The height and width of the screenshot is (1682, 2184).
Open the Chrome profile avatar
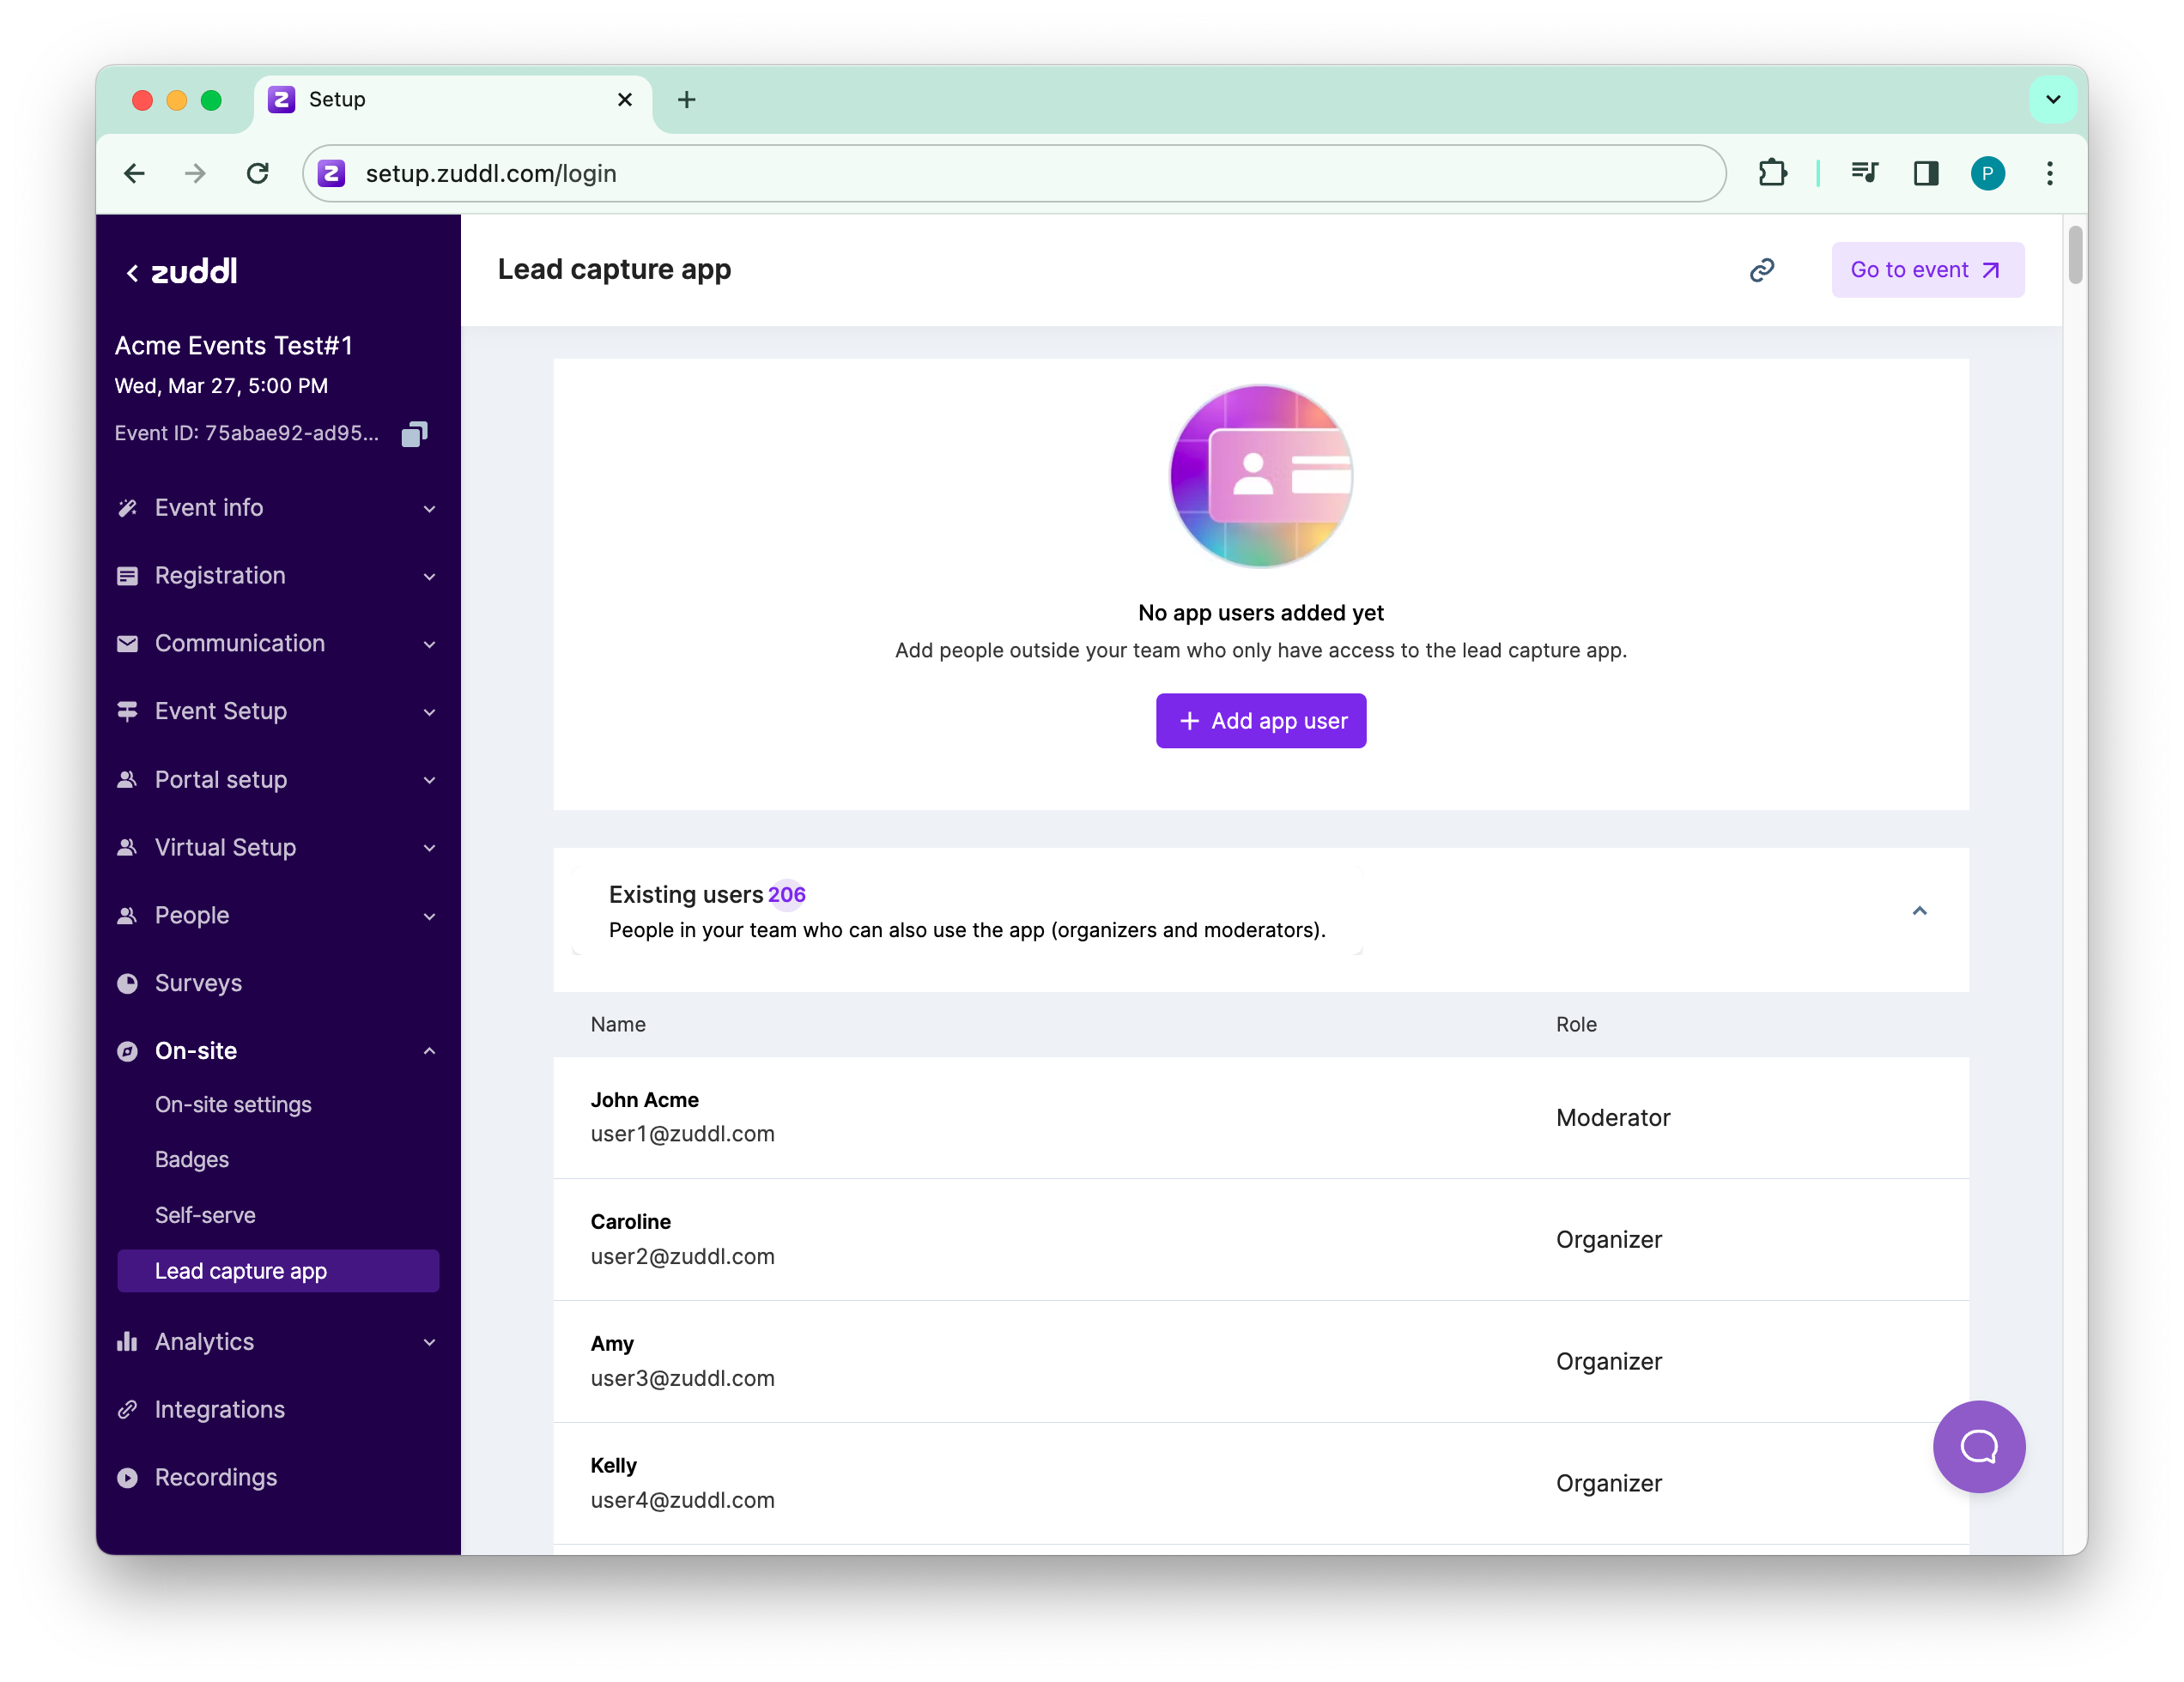tap(1987, 174)
